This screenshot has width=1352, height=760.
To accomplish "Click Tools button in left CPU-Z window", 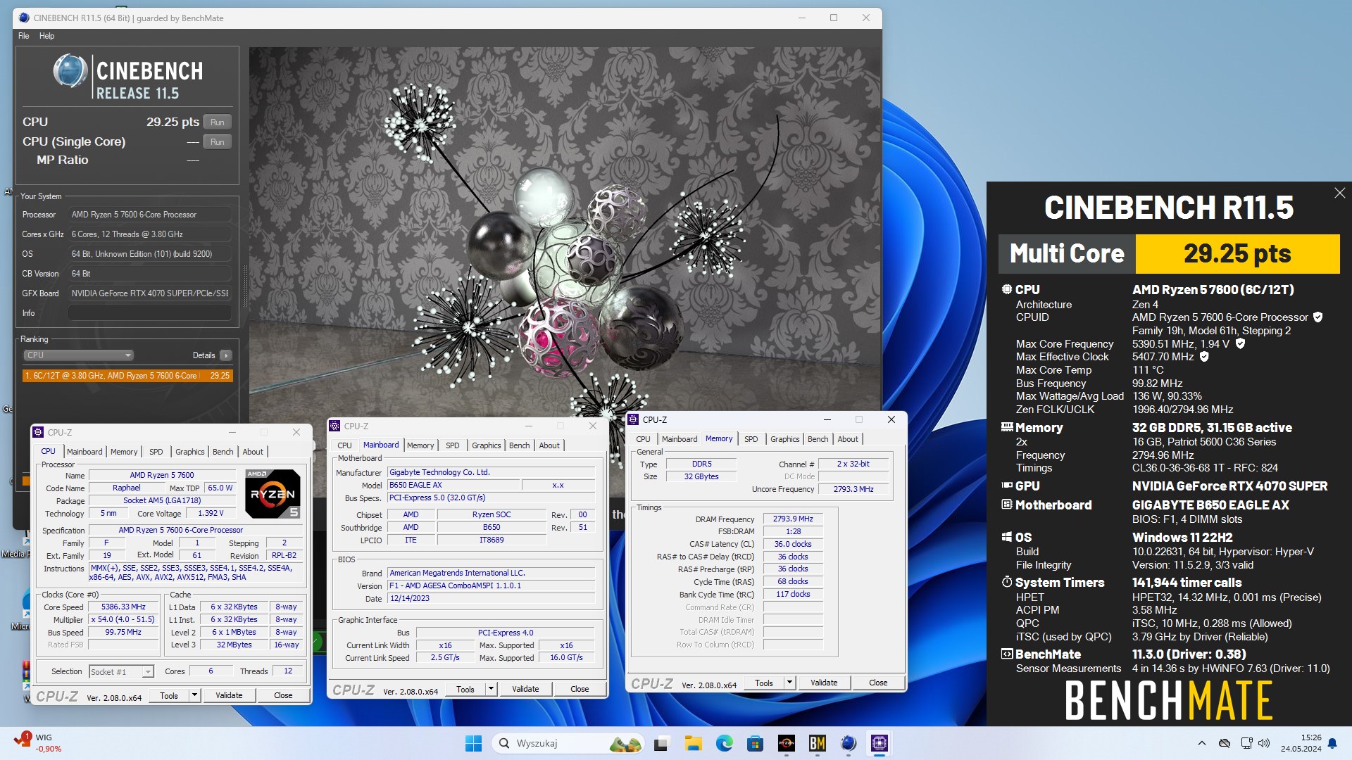I will coord(169,695).
